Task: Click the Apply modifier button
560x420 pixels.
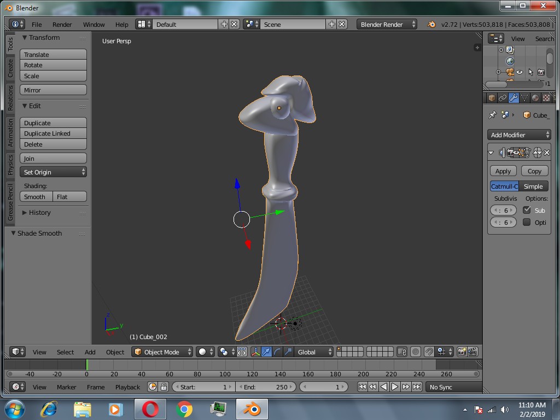Action: click(503, 171)
